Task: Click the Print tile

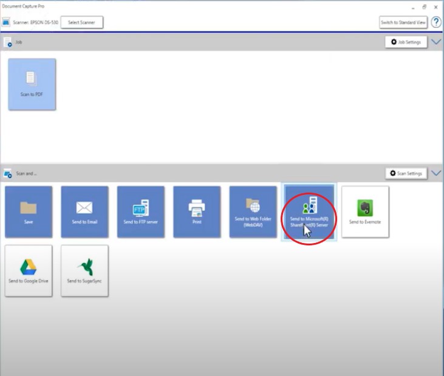Action: pyautogui.click(x=197, y=211)
